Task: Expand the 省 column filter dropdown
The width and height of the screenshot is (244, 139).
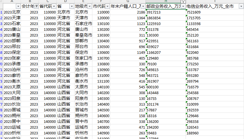Action: pyautogui.click(x=72, y=6)
